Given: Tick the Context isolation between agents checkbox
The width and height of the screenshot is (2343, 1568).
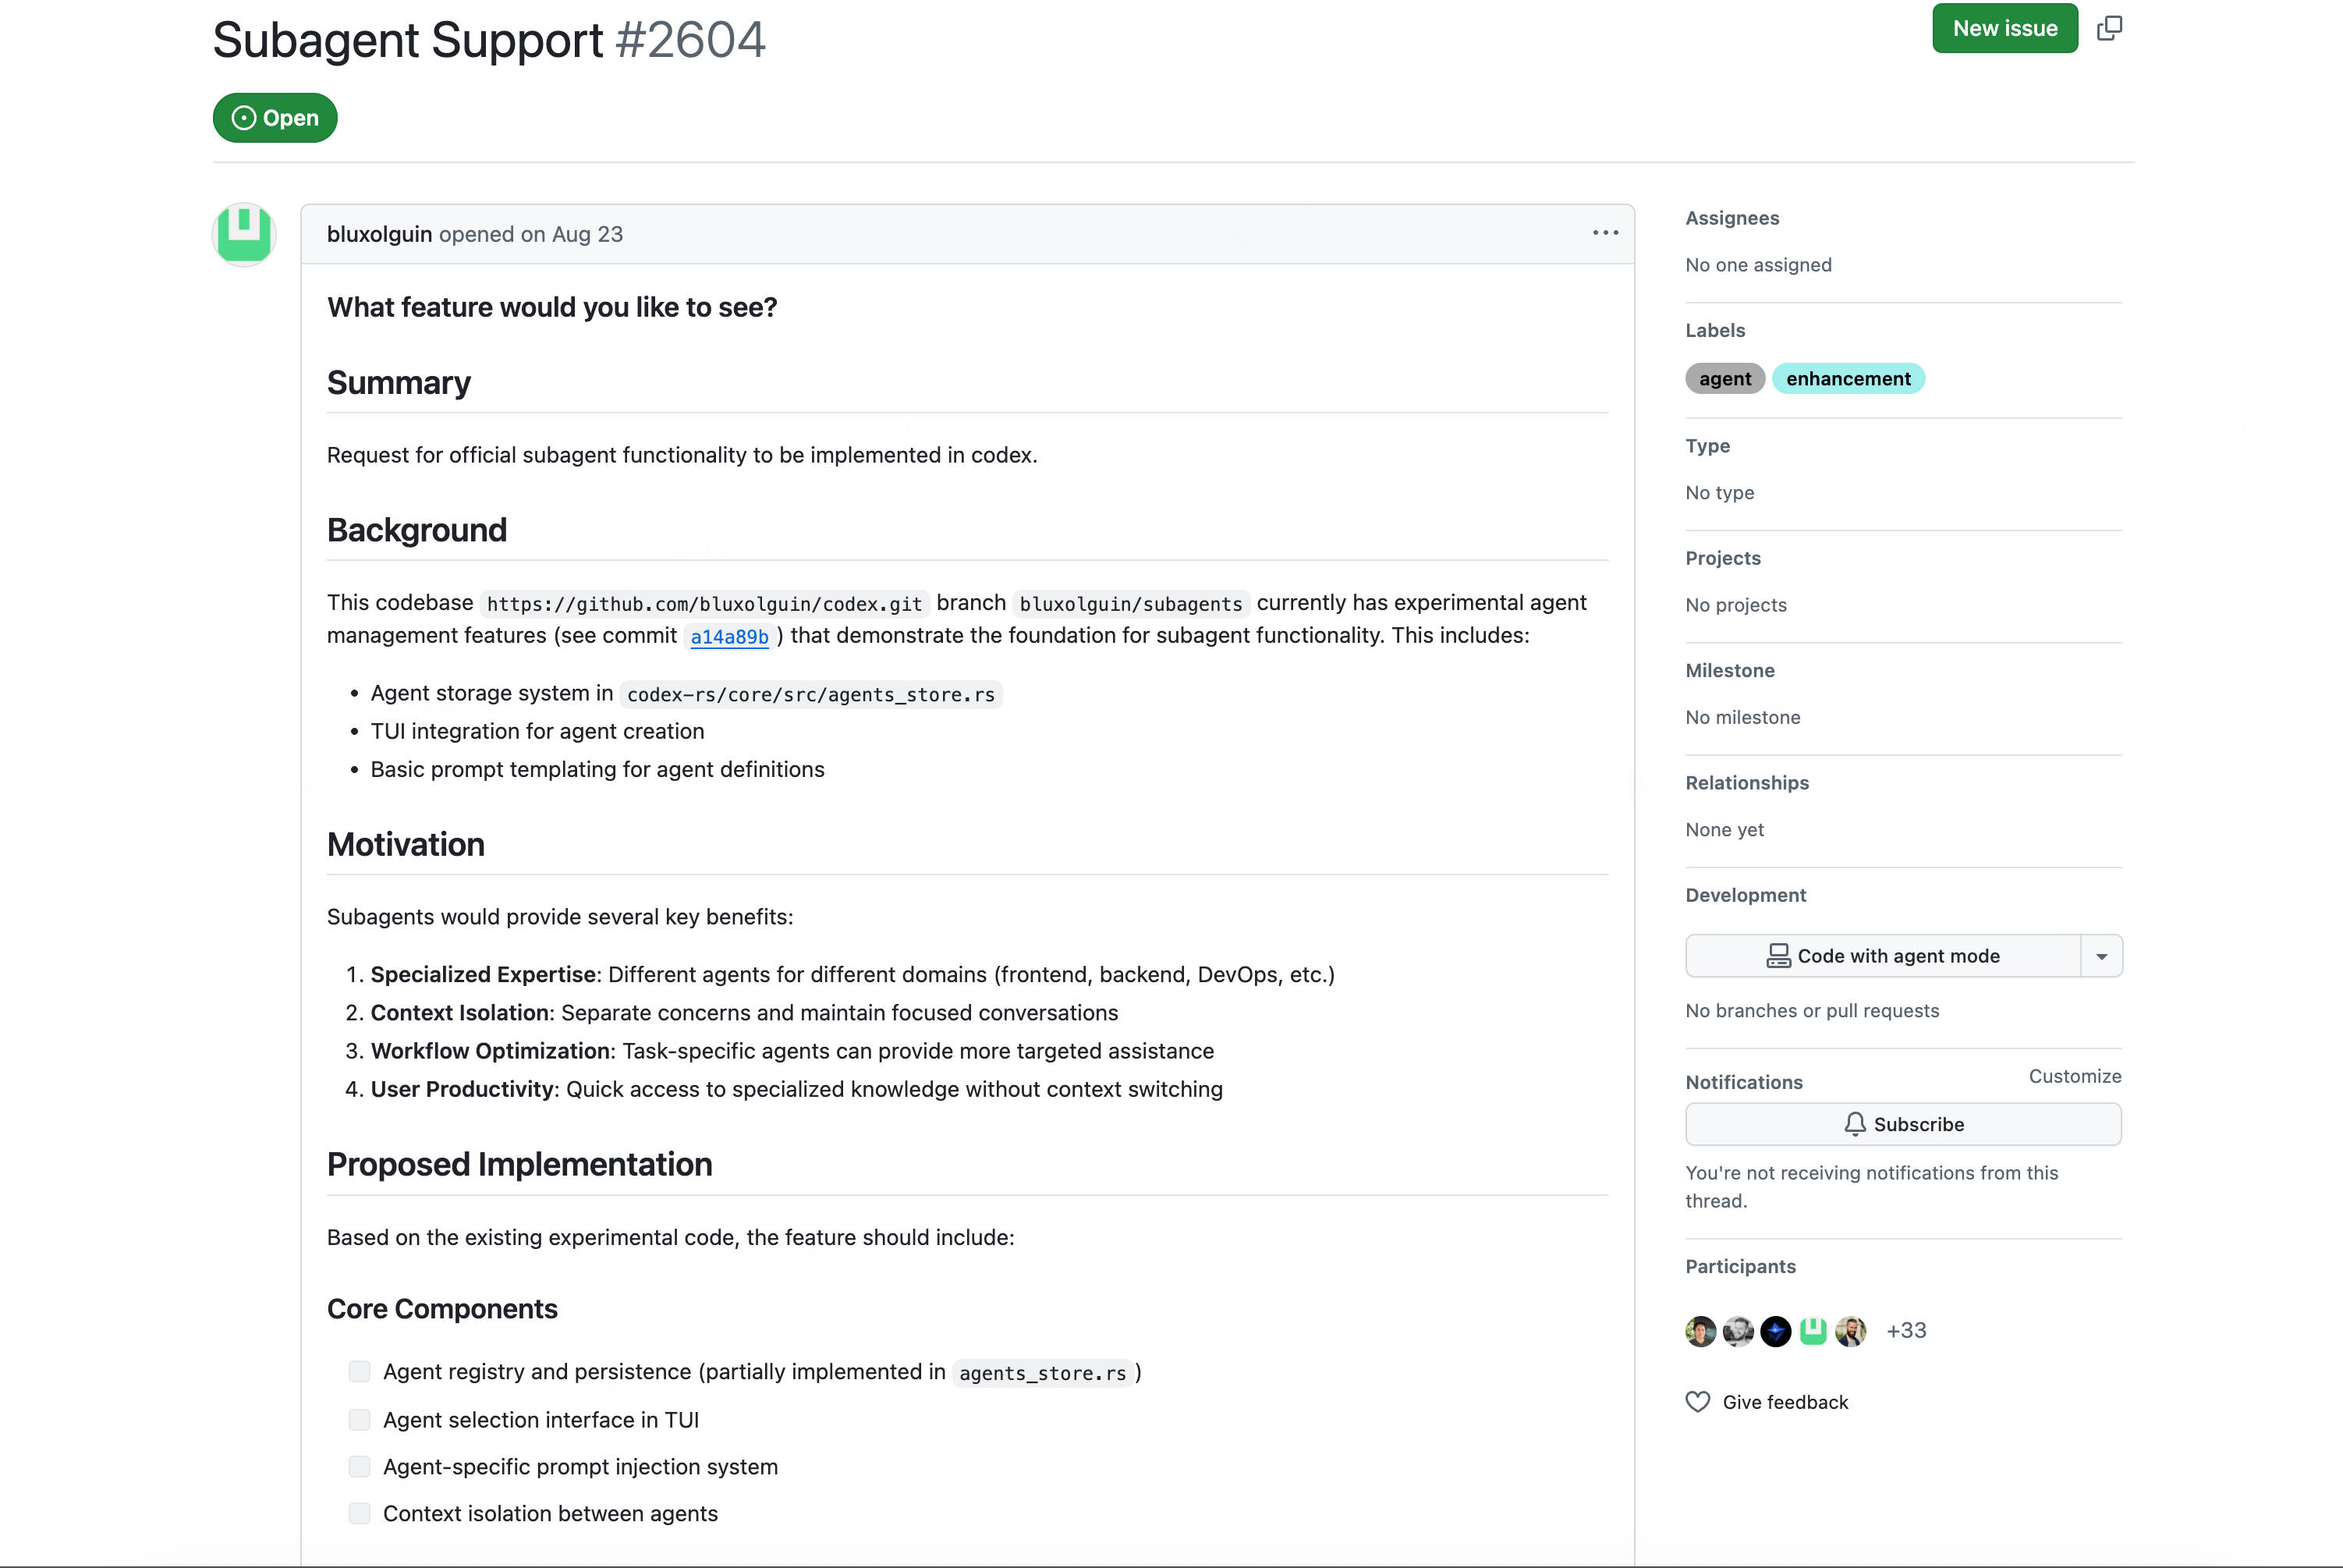Looking at the screenshot, I should pyautogui.click(x=360, y=1513).
